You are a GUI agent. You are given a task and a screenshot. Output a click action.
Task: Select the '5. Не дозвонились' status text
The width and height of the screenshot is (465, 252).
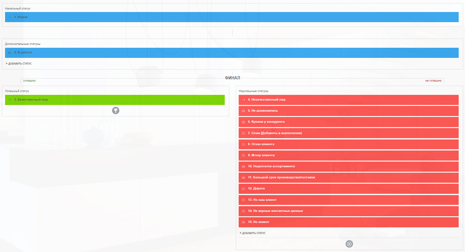pos(263,111)
